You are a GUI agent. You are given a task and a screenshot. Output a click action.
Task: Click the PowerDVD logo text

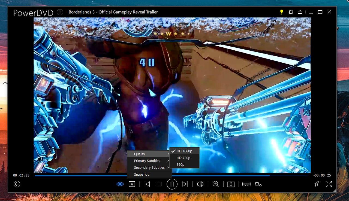coord(33,13)
